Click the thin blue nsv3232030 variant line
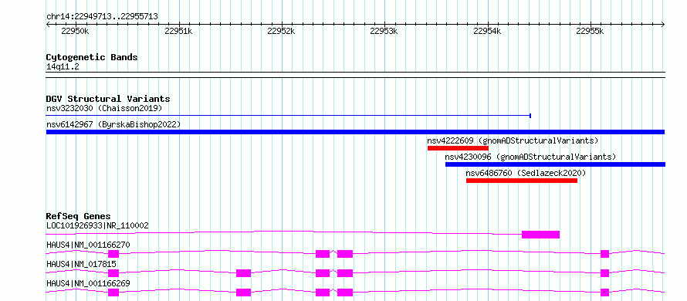687x301 pixels. pos(288,116)
